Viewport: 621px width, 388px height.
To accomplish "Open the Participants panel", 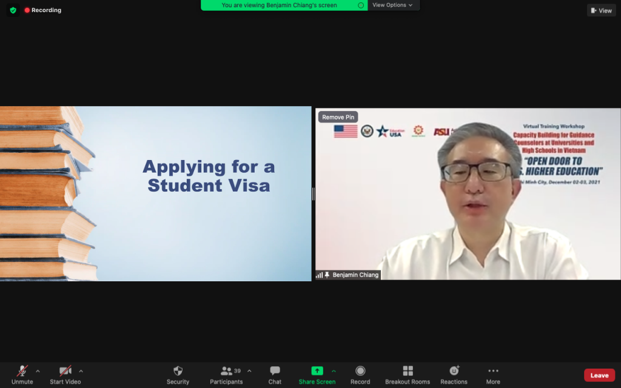I will click(226, 375).
